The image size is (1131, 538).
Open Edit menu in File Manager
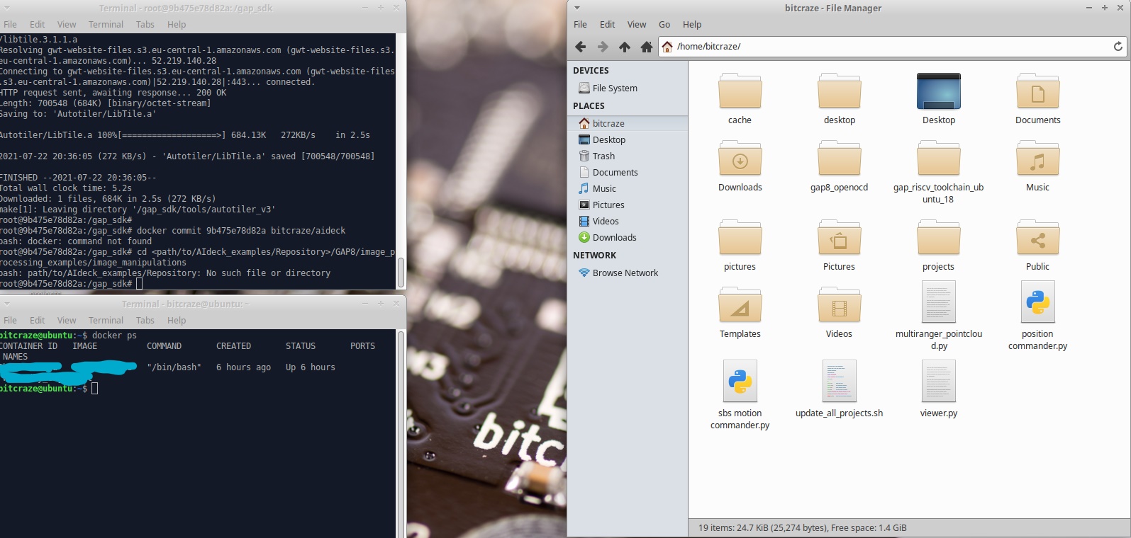[x=607, y=24]
